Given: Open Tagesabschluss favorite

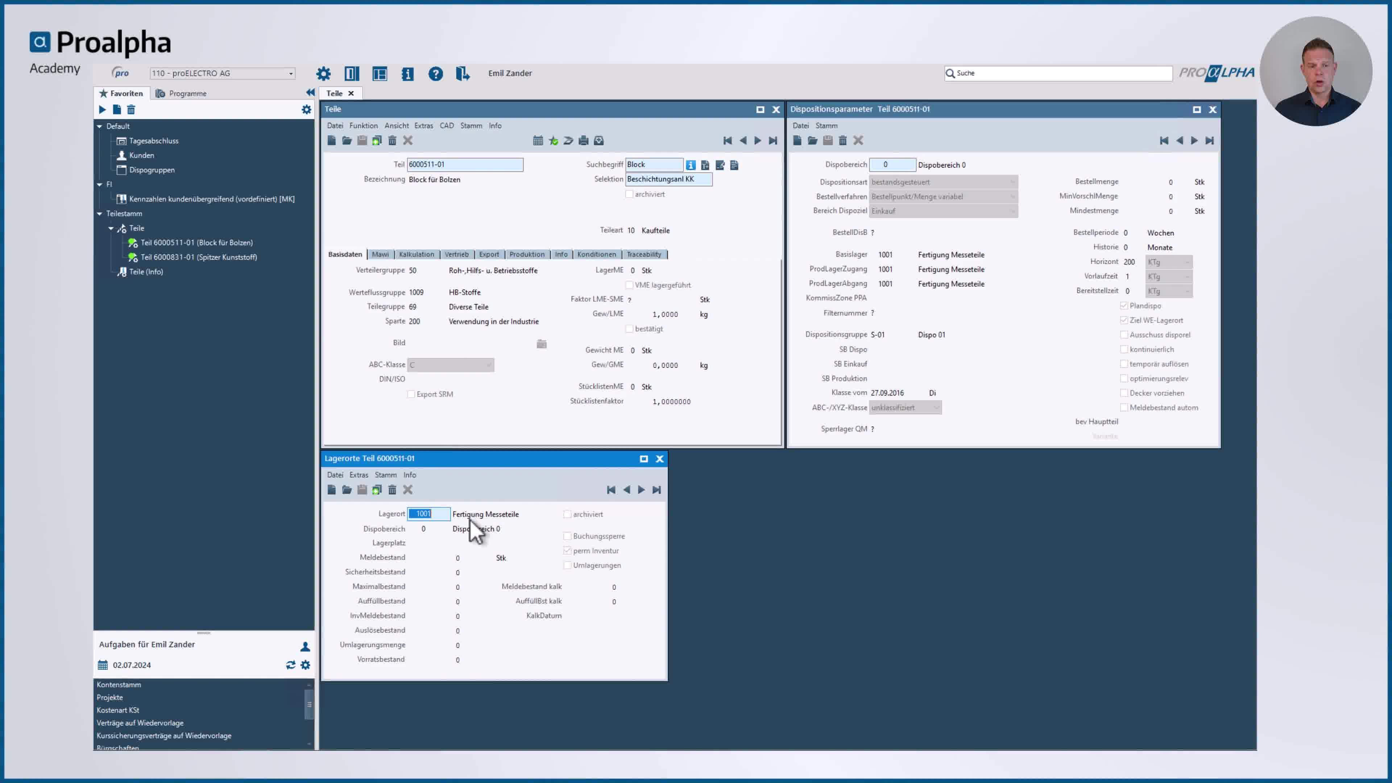Looking at the screenshot, I should [x=153, y=141].
